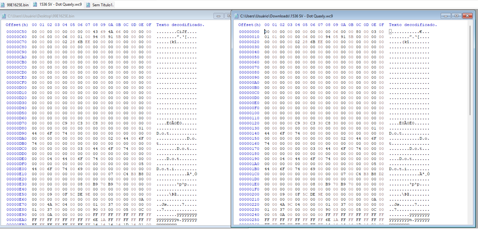Click 'Offset(h)' header in left window
This screenshot has width=478, height=229.
pyautogui.click(x=17, y=25)
